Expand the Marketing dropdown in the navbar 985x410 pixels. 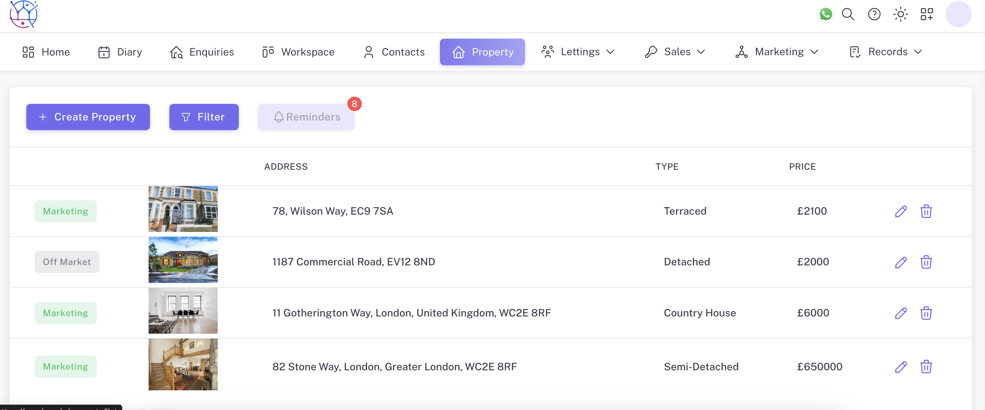(777, 52)
